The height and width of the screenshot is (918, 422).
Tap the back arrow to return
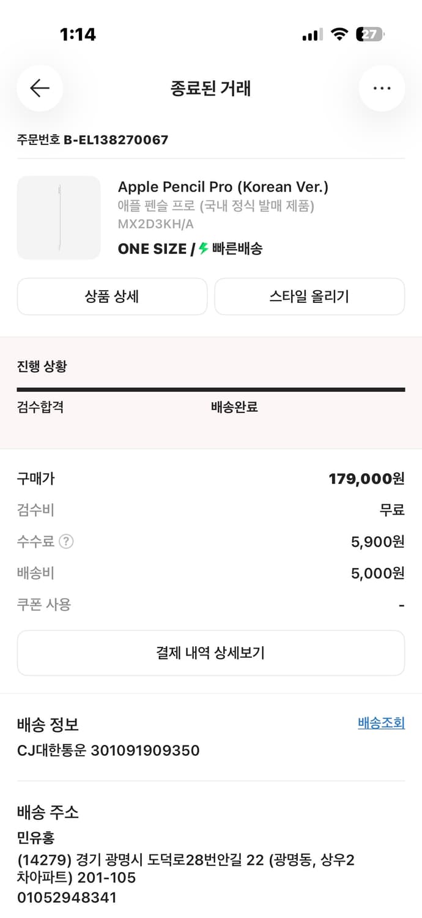click(39, 88)
